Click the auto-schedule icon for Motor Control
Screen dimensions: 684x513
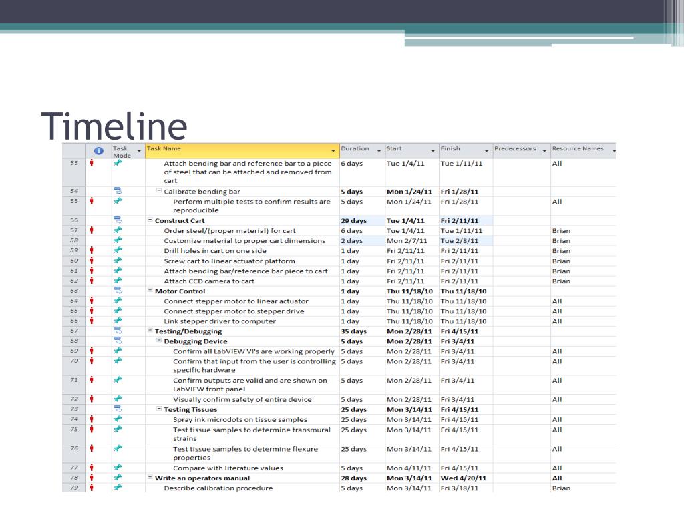pos(118,290)
